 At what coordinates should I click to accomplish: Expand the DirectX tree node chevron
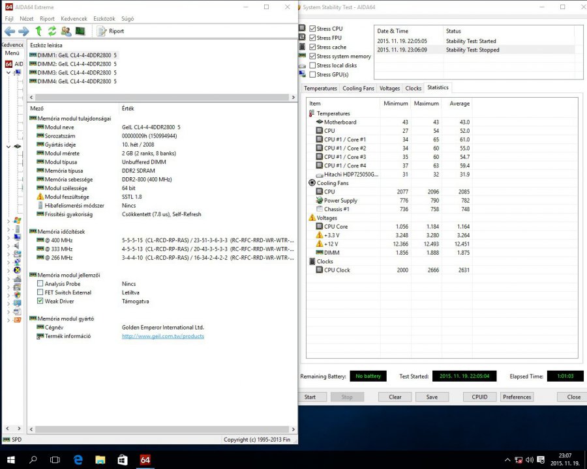[8, 270]
